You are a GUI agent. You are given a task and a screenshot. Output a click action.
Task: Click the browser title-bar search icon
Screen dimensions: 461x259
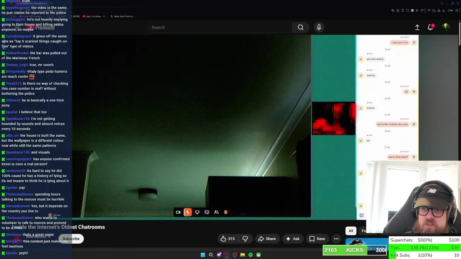(442, 4)
